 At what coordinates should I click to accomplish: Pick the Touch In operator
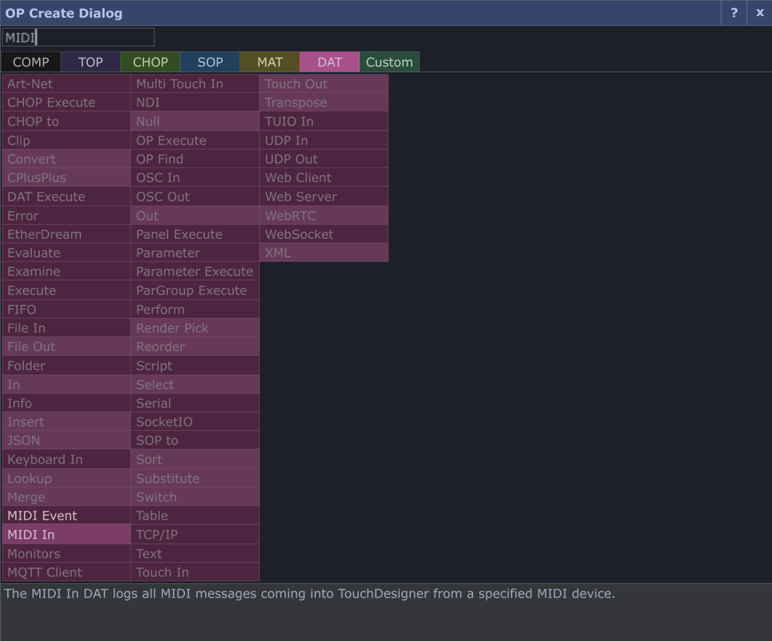coord(195,572)
